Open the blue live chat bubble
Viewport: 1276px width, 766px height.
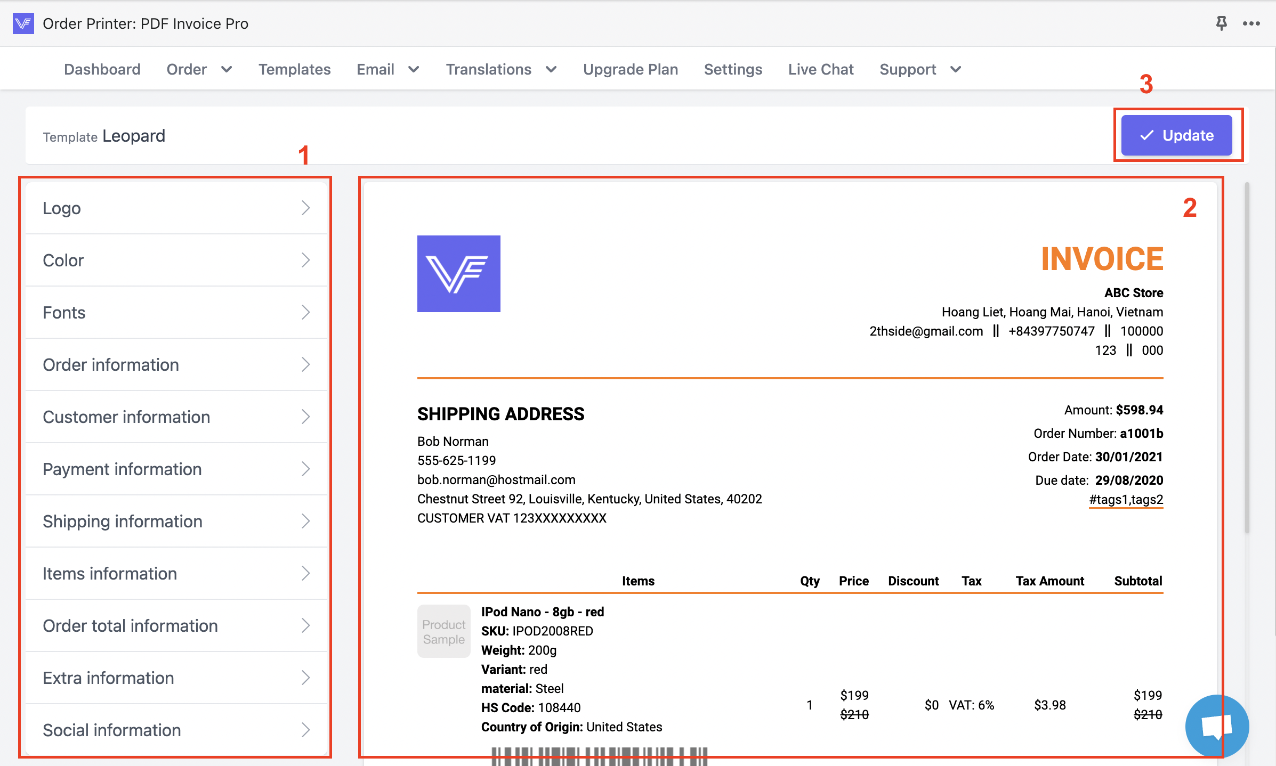coord(1217,726)
